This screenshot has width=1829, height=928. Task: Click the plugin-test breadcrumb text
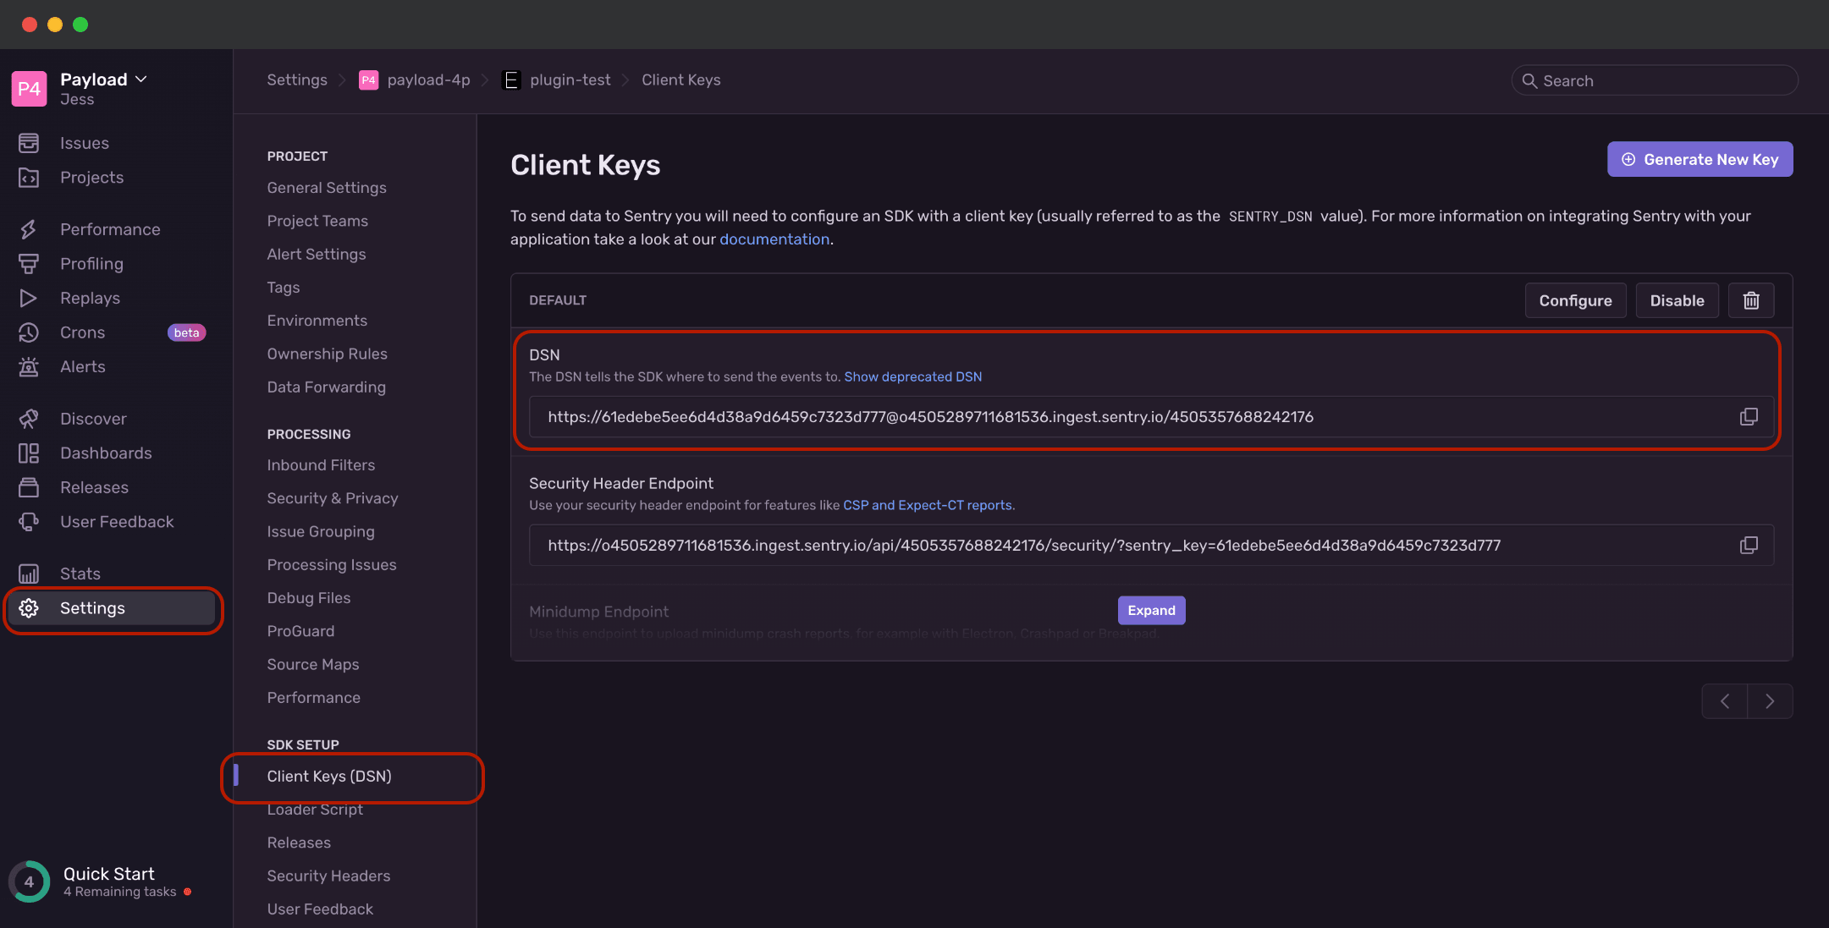click(x=570, y=80)
